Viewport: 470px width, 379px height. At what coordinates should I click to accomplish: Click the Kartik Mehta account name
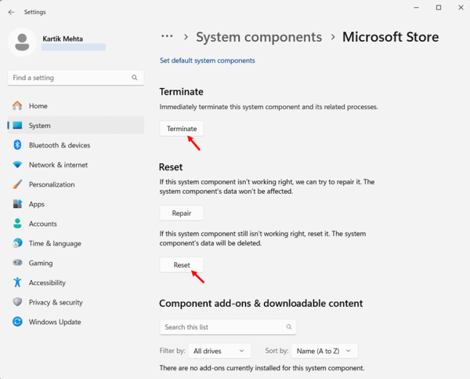[x=63, y=38]
